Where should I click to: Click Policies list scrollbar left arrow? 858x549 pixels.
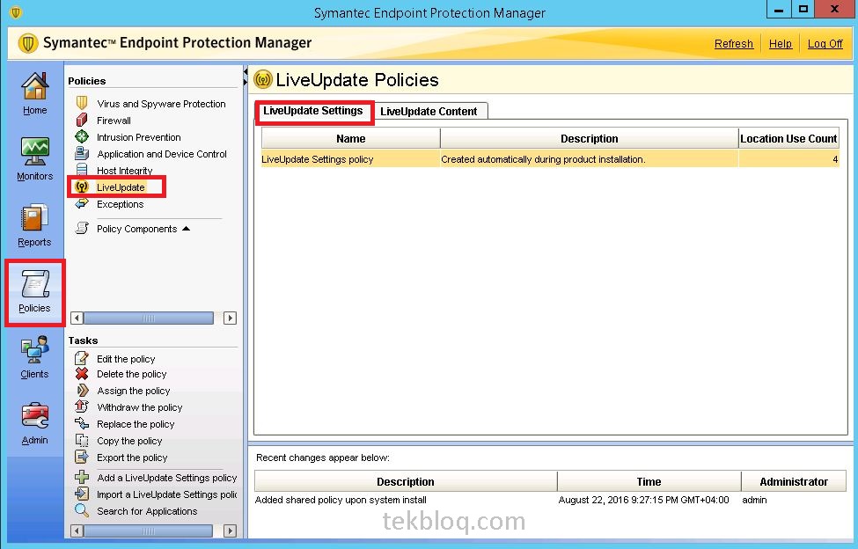(77, 318)
